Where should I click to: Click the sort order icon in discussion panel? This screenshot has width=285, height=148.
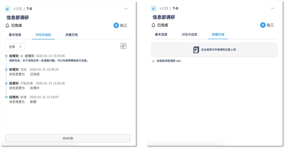click(123, 46)
